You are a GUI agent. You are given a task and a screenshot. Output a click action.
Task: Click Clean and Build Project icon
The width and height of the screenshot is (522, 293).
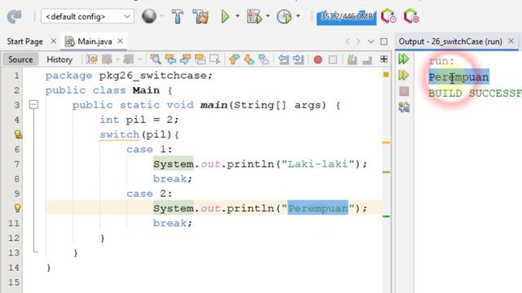pos(201,16)
